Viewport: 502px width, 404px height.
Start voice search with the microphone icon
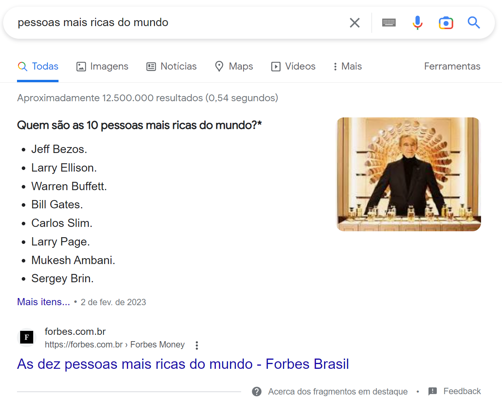click(x=417, y=23)
